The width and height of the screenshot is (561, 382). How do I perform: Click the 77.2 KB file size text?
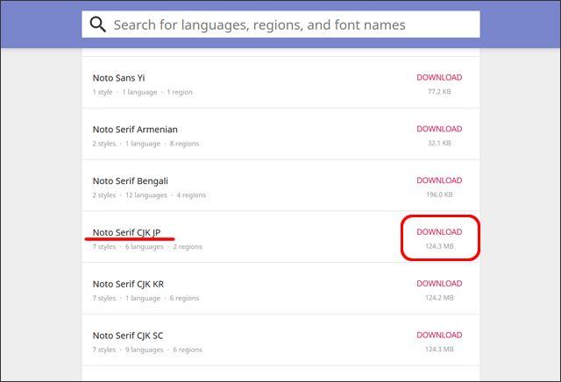click(x=439, y=92)
